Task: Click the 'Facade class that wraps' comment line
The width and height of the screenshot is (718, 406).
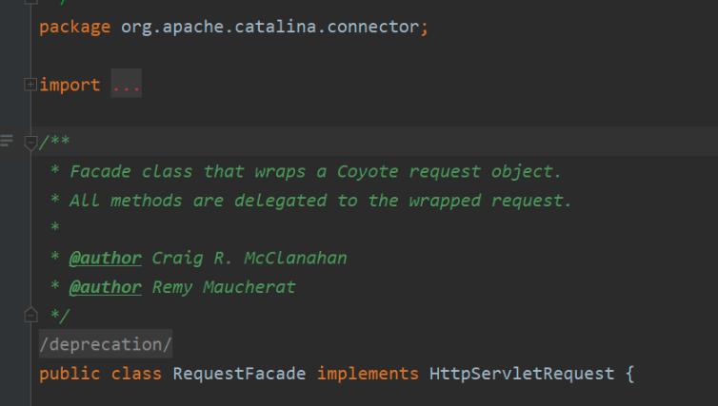Action: [314, 171]
